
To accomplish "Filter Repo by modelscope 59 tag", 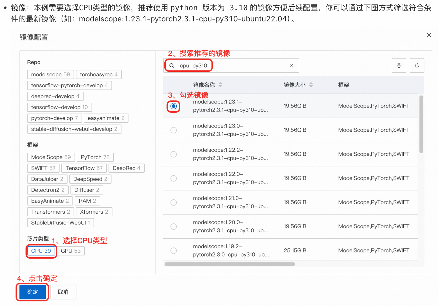I will pyautogui.click(x=51, y=74).
